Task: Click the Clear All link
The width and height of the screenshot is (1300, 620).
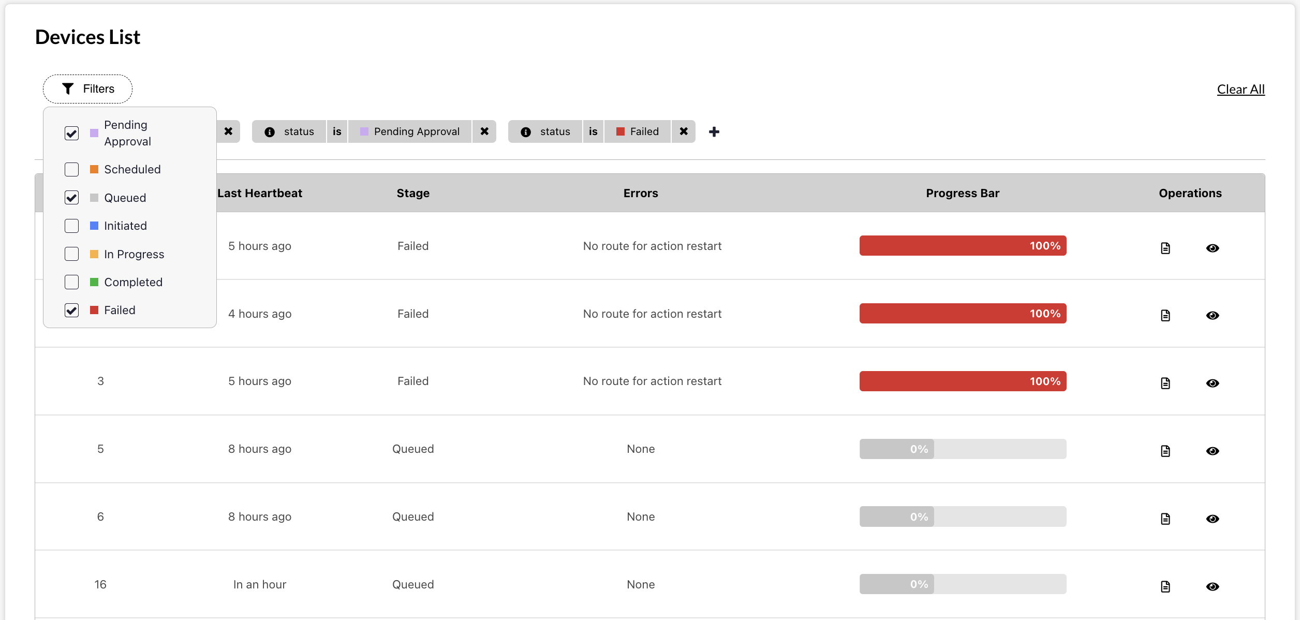Action: pyautogui.click(x=1240, y=90)
